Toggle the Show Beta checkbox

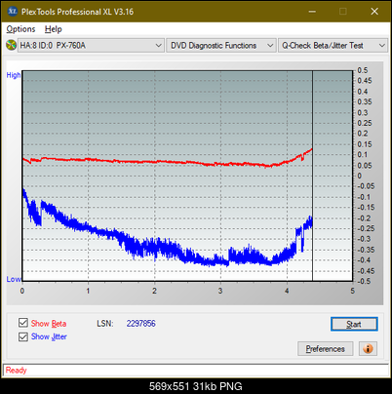(23, 323)
